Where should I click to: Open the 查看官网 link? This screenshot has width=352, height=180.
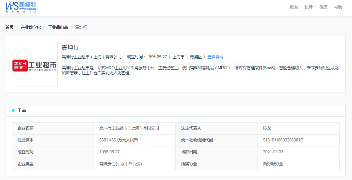click(215, 57)
